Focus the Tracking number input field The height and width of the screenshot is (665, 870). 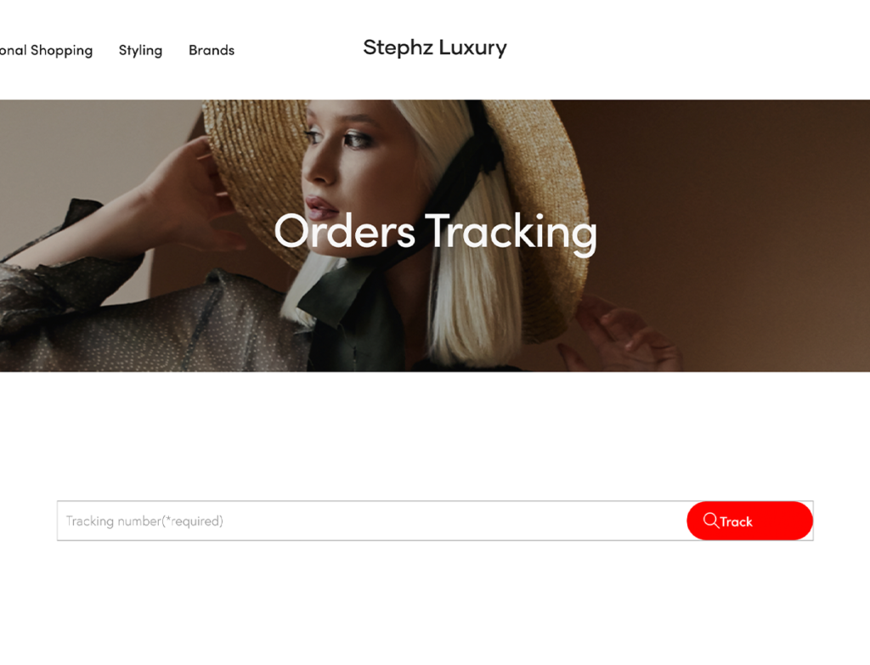click(372, 521)
